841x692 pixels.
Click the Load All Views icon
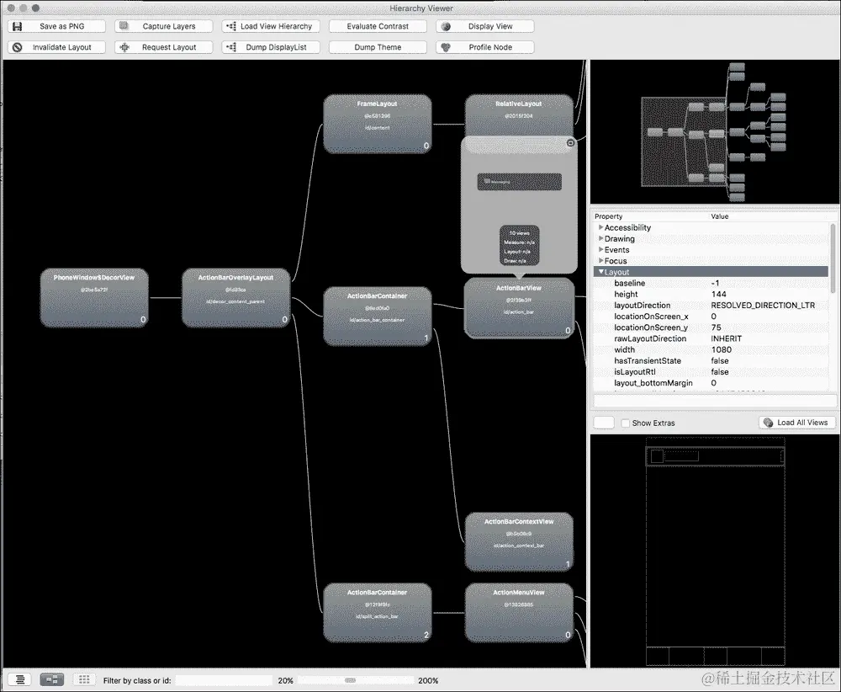(x=768, y=423)
